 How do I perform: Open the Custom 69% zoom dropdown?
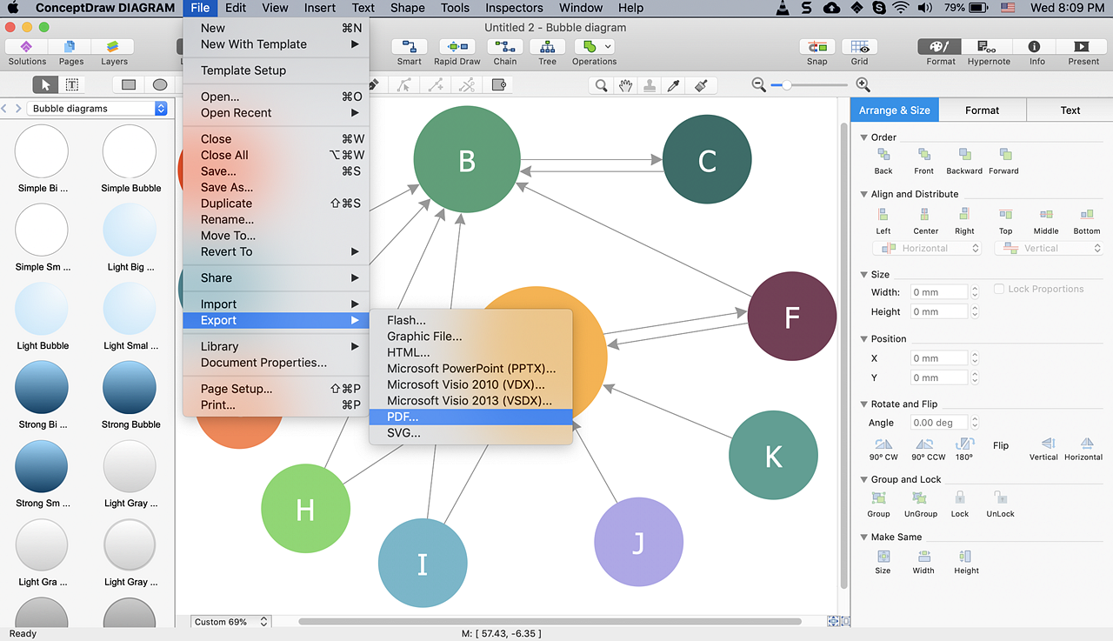point(264,622)
